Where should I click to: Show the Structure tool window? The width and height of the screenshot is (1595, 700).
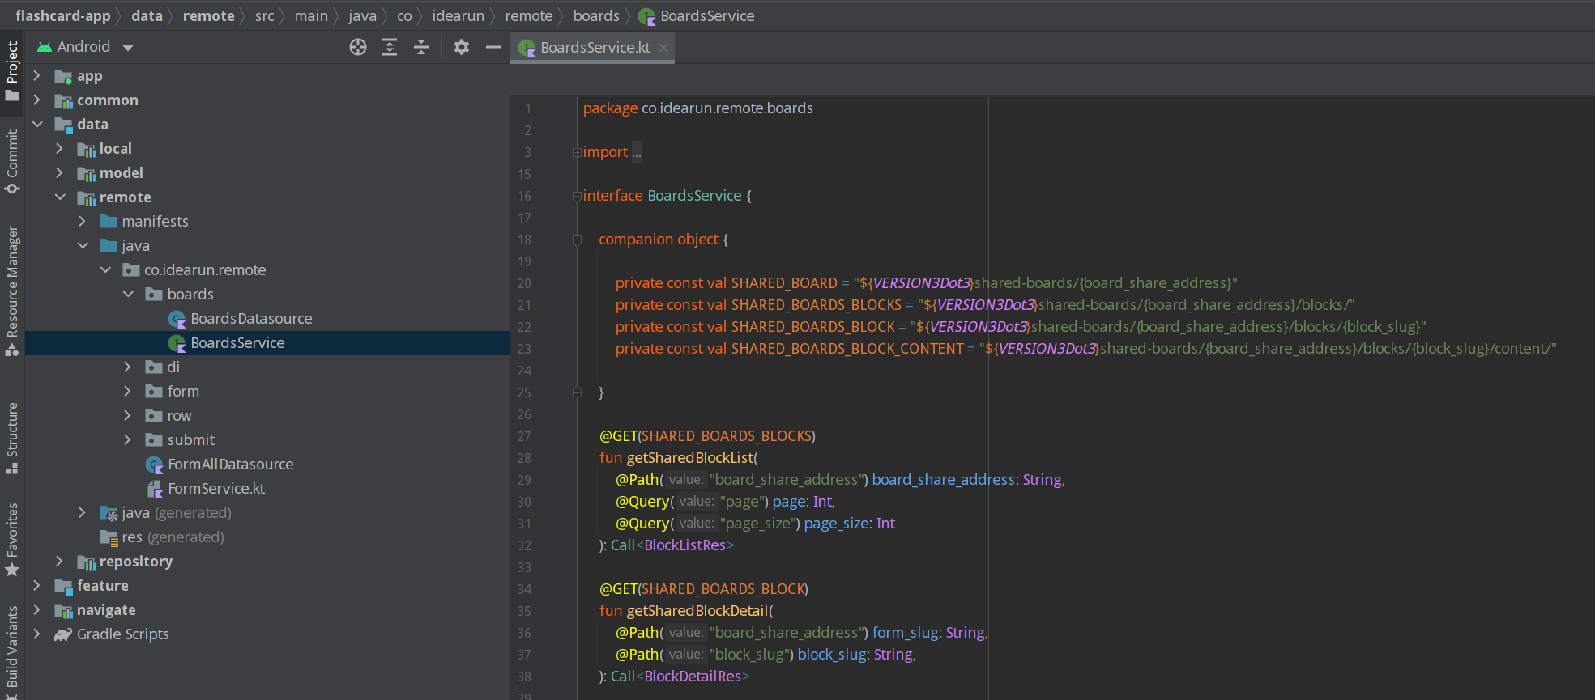coord(12,438)
